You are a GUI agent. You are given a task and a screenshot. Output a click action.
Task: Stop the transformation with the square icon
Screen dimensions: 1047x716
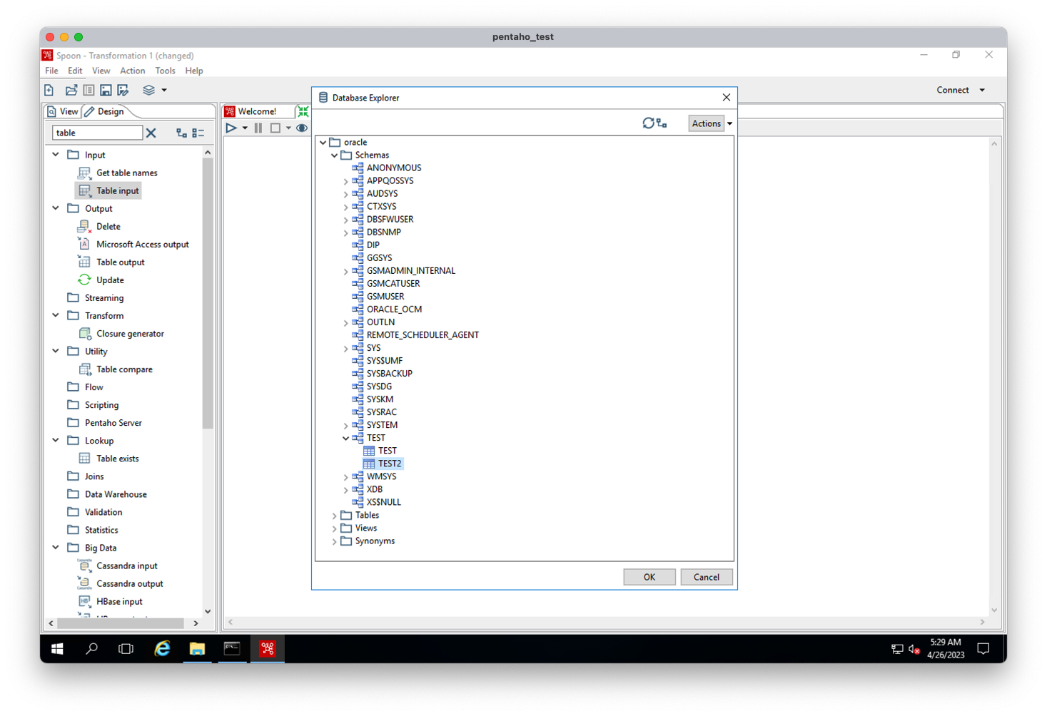pyautogui.click(x=275, y=128)
